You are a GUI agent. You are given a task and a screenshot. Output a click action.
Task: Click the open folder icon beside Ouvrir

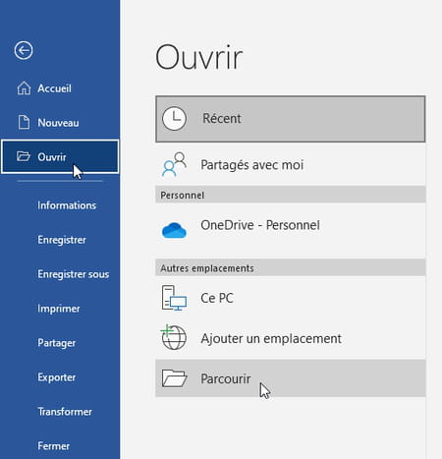pyautogui.click(x=24, y=156)
